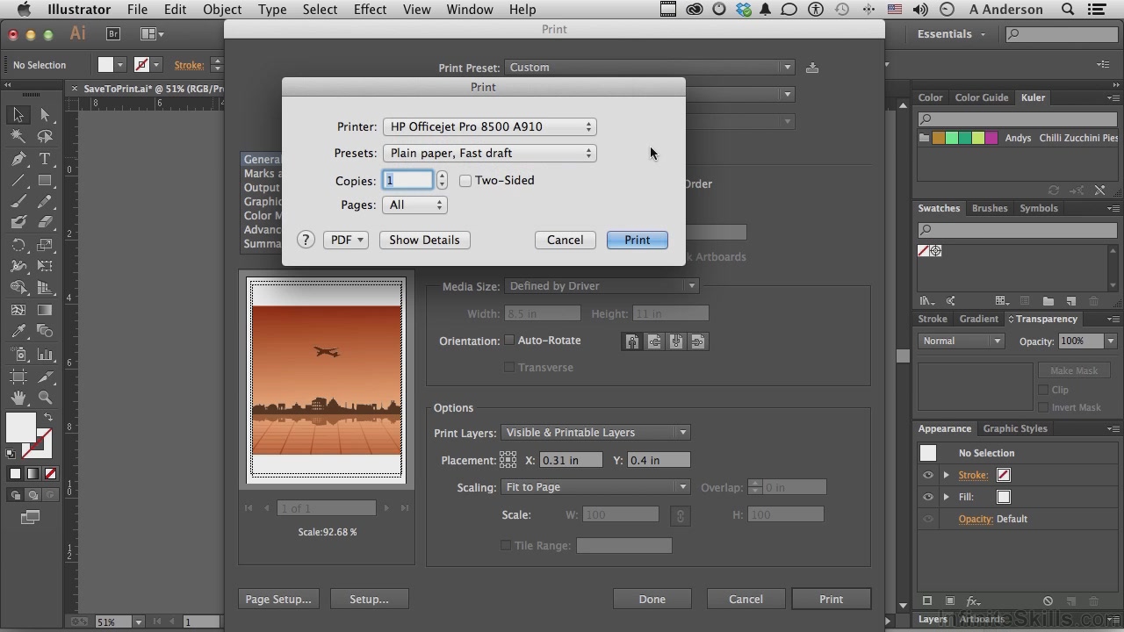
Task: Select the Hand tool
Action: coord(18,399)
